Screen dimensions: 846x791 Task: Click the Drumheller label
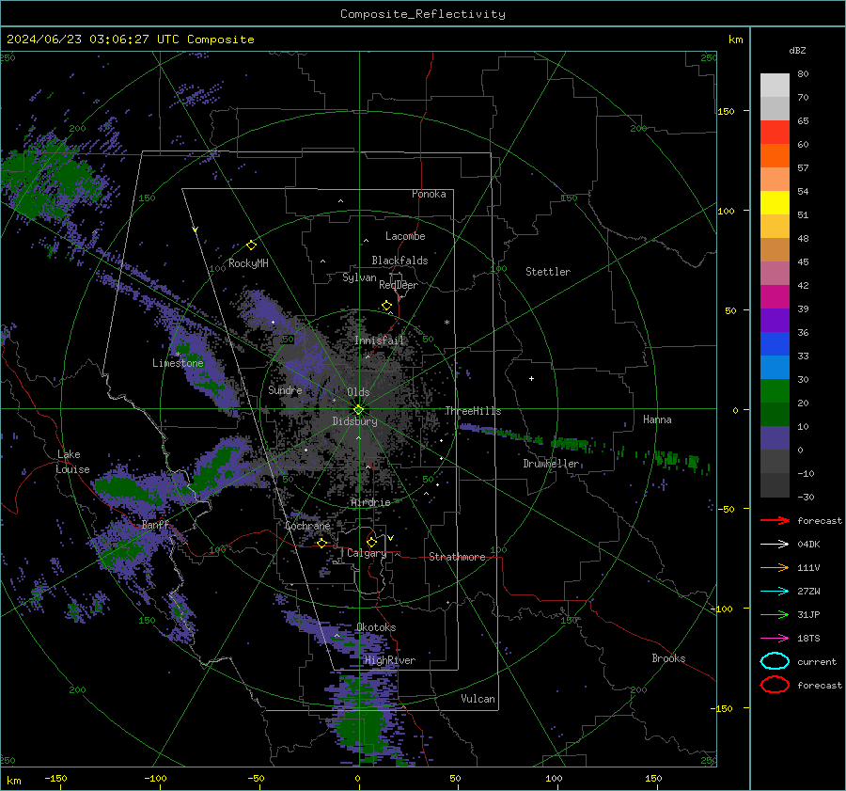coord(551,464)
